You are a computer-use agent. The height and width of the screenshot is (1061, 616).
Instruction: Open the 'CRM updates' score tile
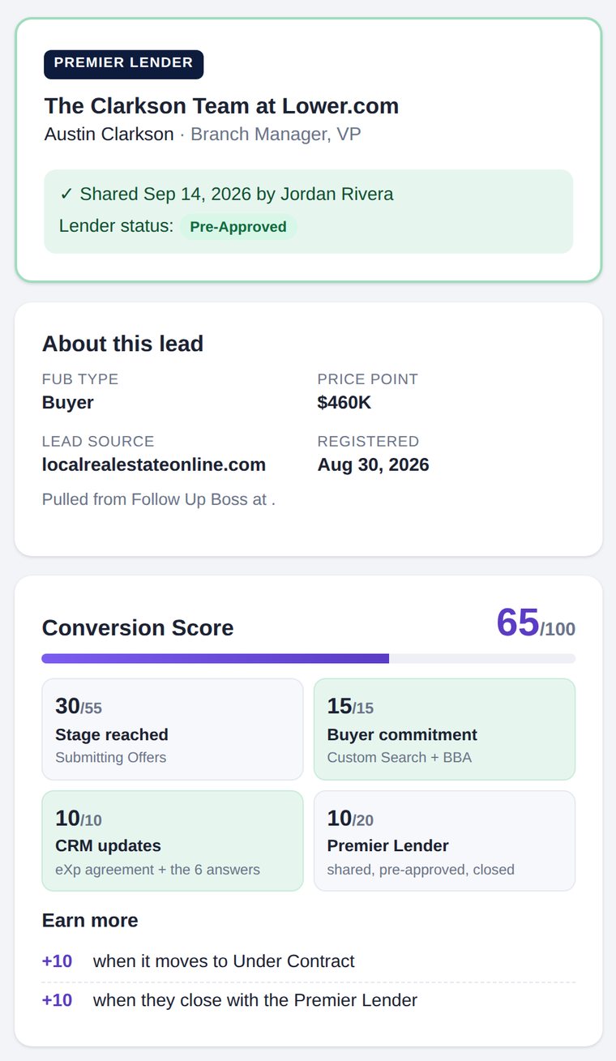click(173, 841)
